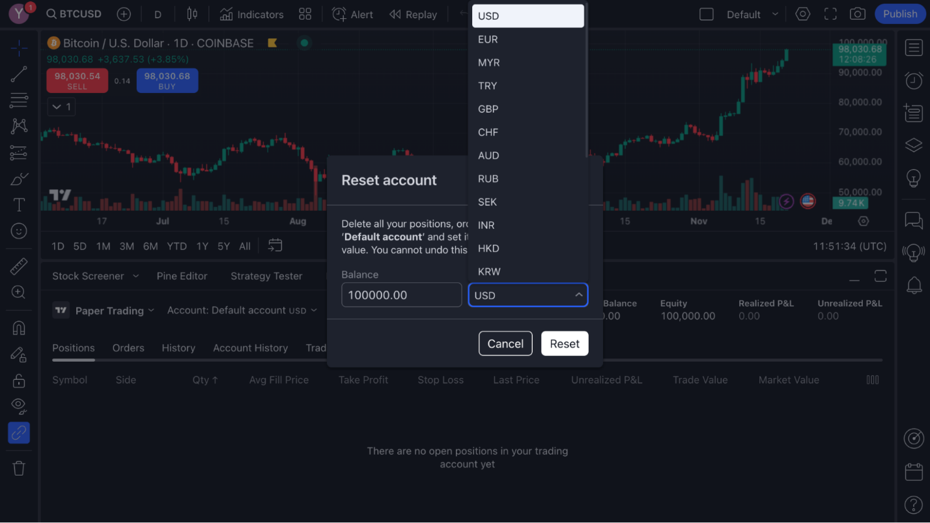Select the trend line drawing tool
The image size is (930, 523).
pos(19,74)
